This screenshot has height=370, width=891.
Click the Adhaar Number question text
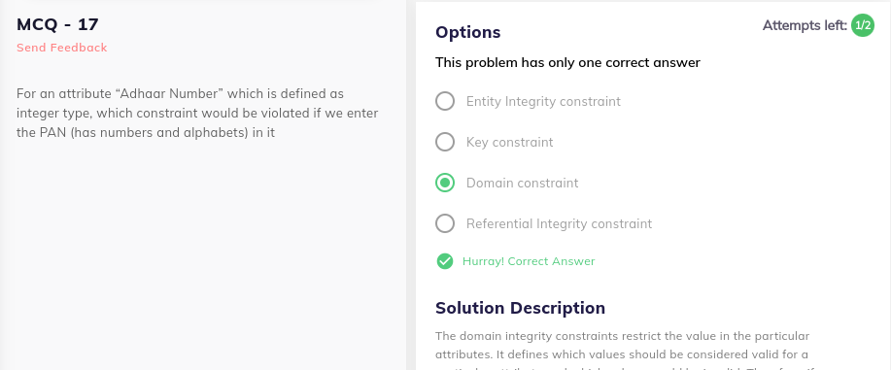[x=197, y=113]
